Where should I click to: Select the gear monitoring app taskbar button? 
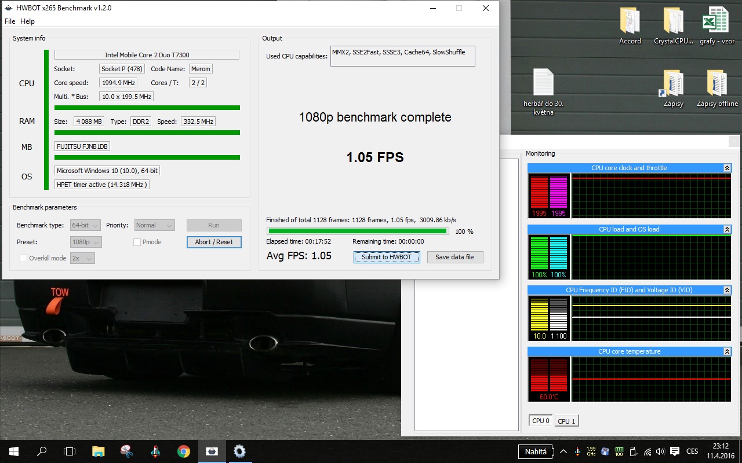click(x=239, y=451)
